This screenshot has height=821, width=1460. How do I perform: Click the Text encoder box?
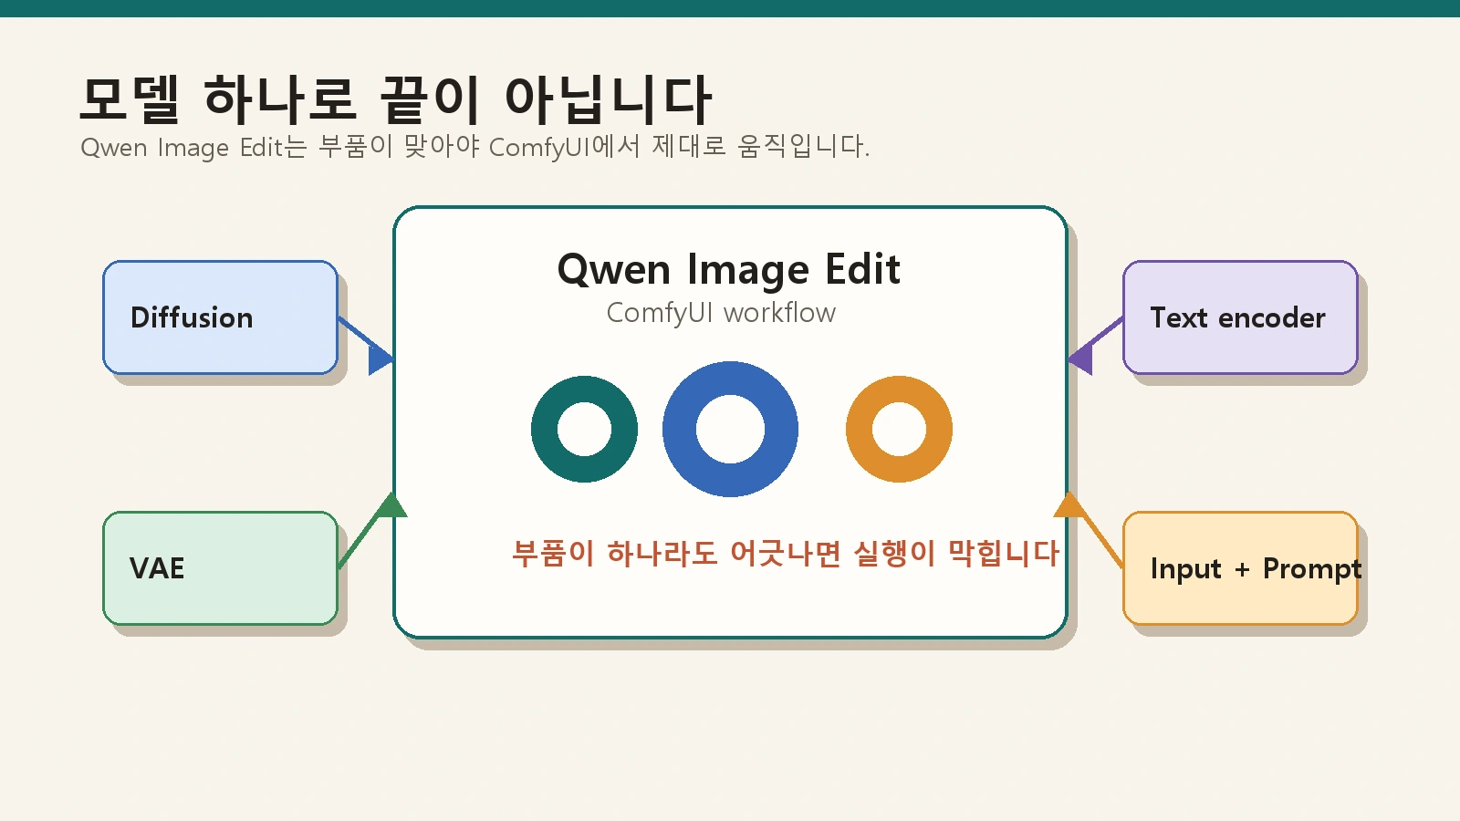(1240, 317)
